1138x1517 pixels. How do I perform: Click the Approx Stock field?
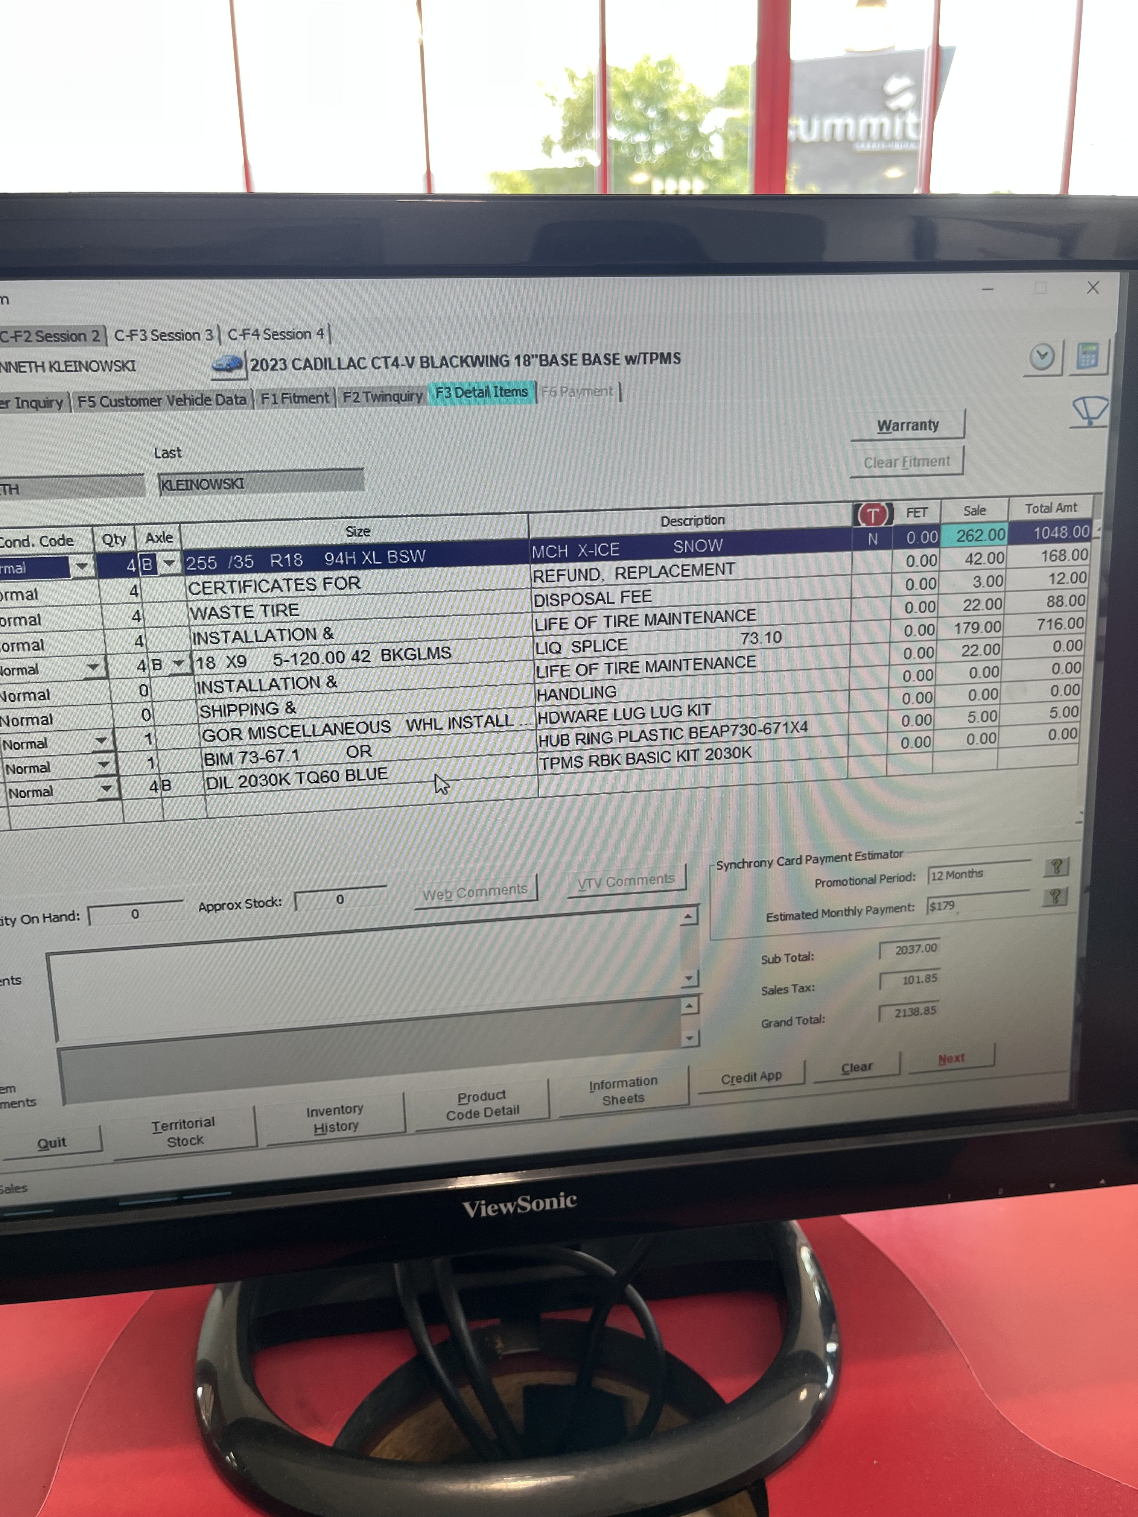point(340,898)
